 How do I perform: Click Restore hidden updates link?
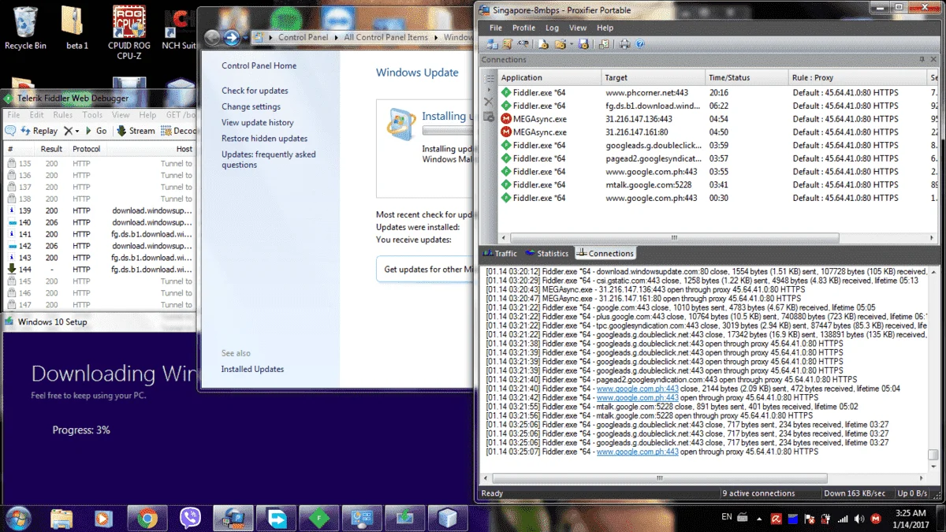(x=264, y=139)
